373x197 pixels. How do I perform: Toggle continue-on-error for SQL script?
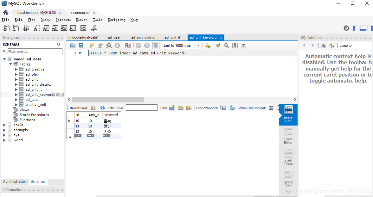pos(128,45)
